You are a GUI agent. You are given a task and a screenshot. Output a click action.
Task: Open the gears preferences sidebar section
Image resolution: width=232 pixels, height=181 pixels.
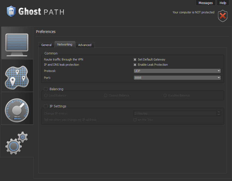tap(17, 141)
